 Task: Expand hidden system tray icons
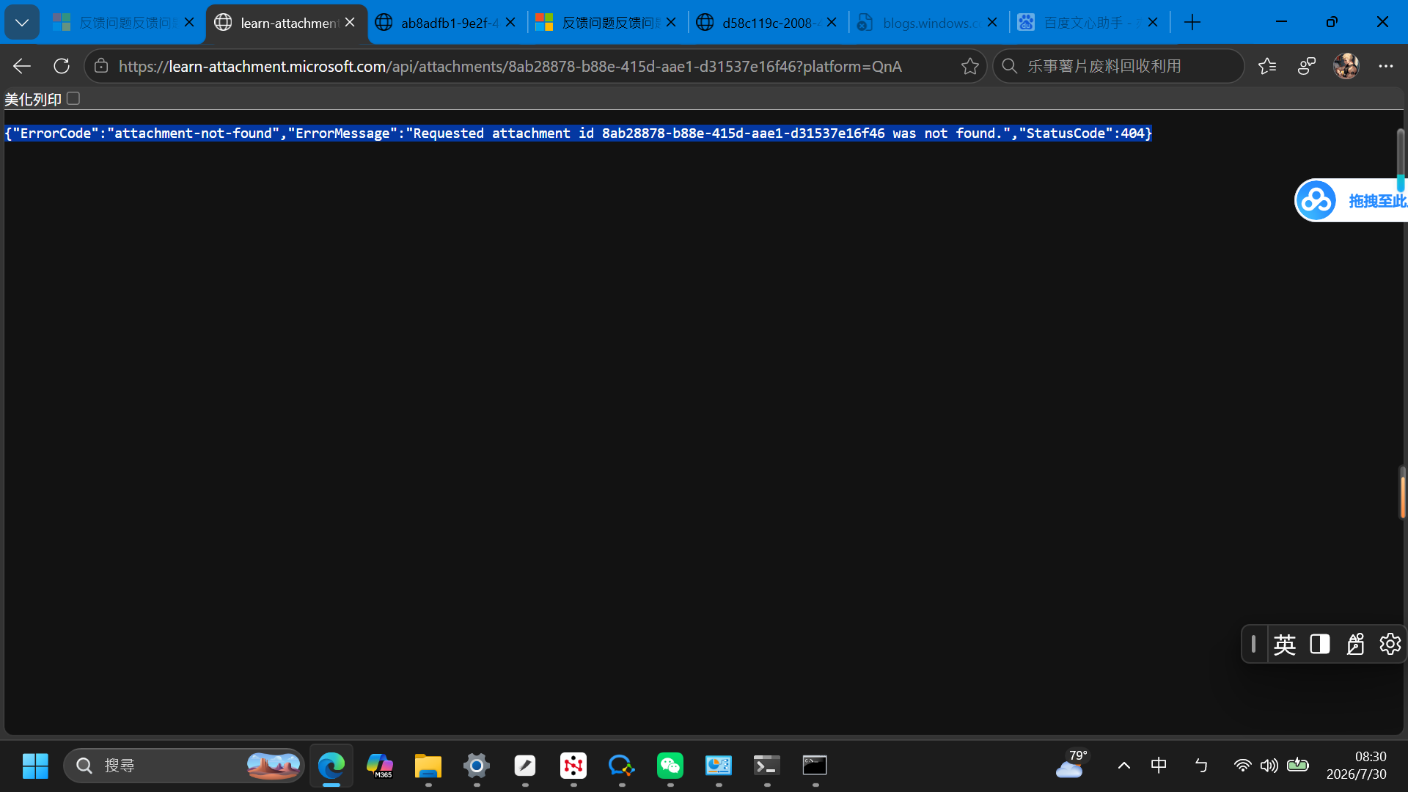(1123, 766)
